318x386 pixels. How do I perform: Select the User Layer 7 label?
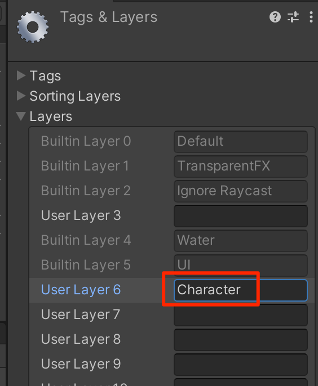81,315
